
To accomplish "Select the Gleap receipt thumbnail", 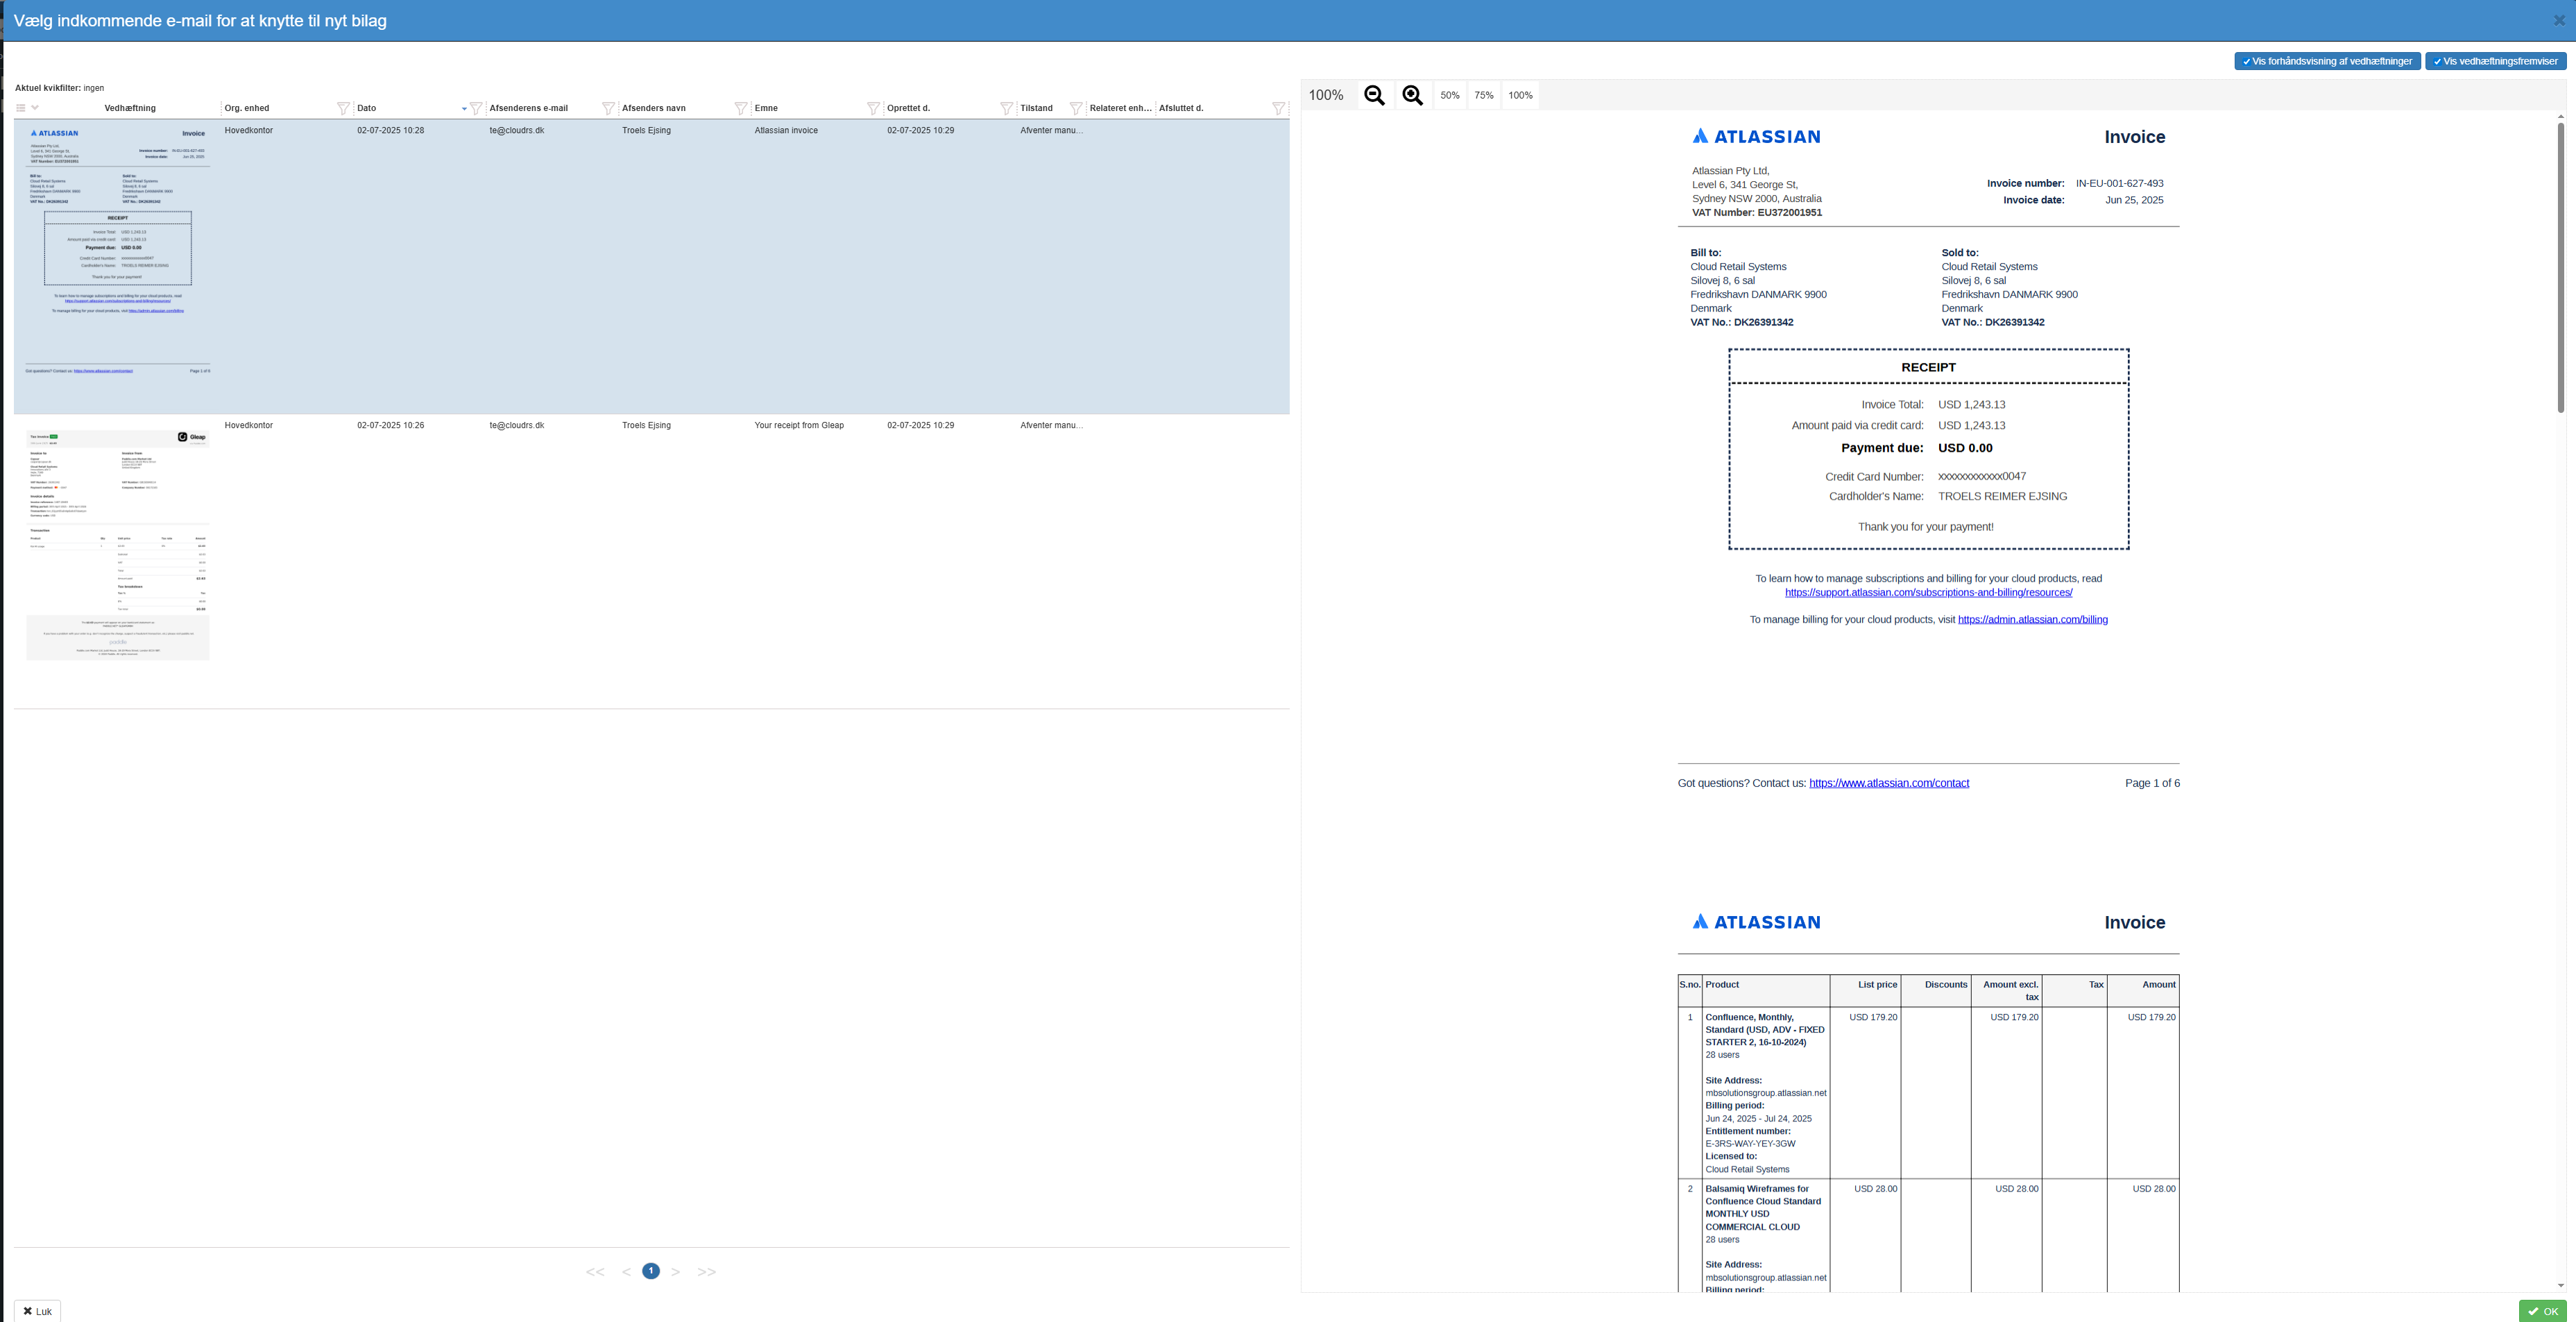I will (118, 545).
